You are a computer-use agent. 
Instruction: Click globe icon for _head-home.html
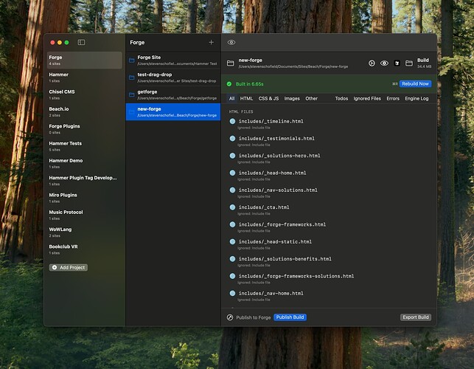tap(232, 173)
